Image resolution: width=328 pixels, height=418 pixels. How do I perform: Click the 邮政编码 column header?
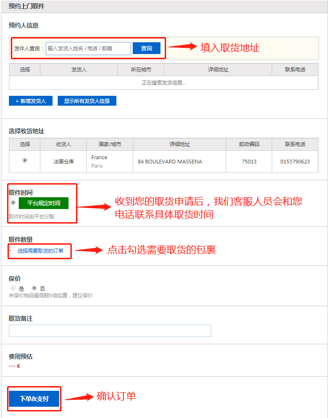coord(249,144)
